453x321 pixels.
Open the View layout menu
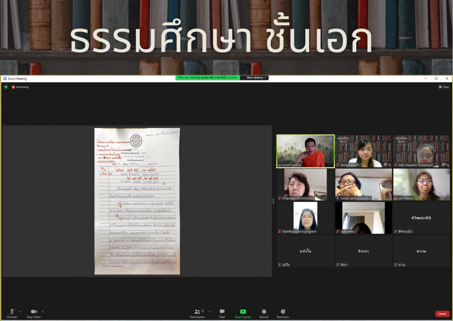point(444,87)
